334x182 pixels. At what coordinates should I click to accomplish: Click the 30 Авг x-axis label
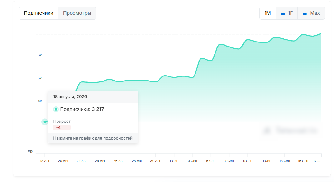[155, 161]
